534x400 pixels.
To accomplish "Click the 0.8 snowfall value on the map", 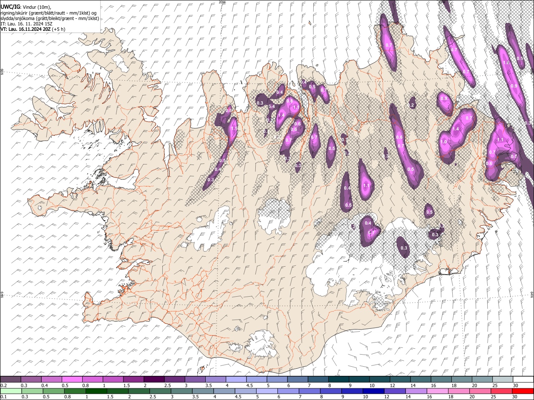I will (x=289, y=101).
